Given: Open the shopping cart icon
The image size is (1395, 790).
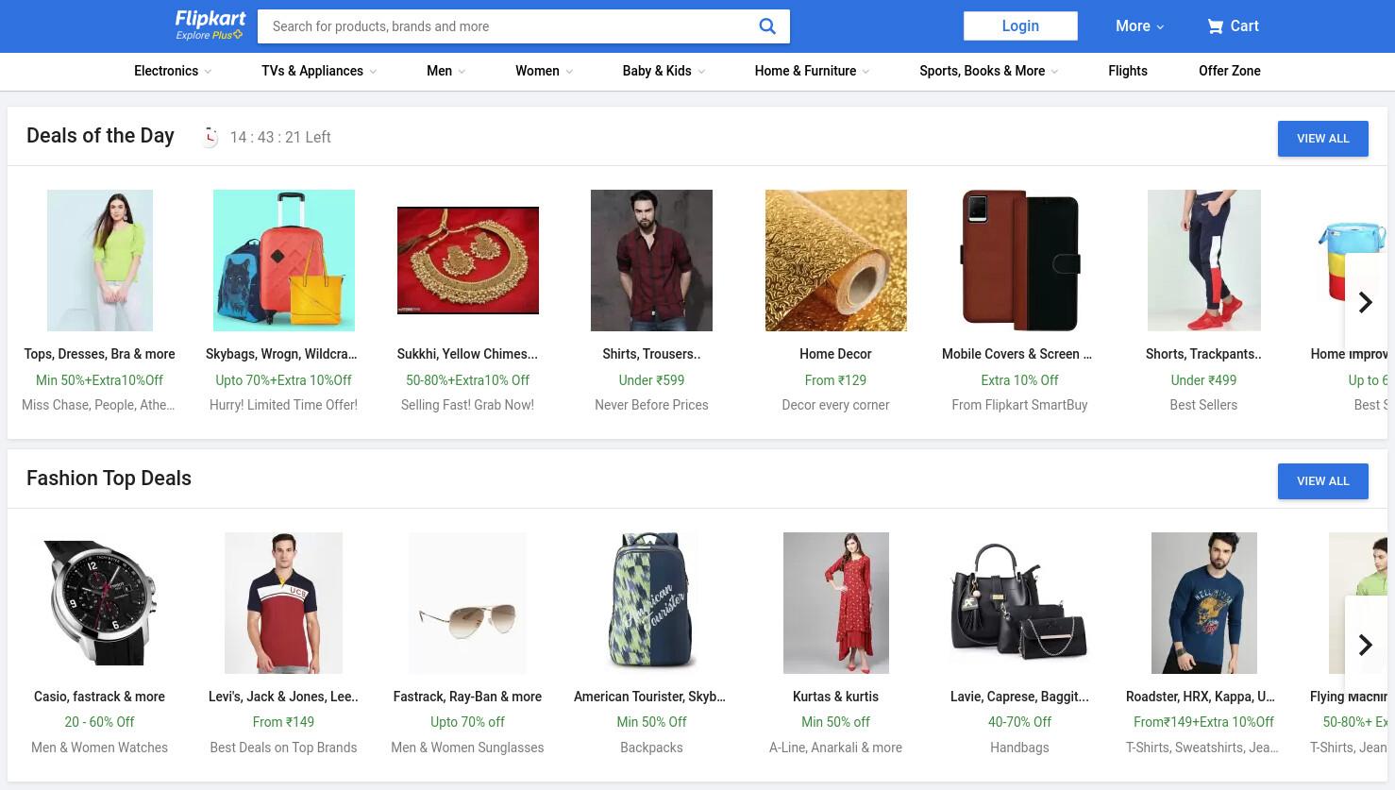Looking at the screenshot, I should [1215, 26].
